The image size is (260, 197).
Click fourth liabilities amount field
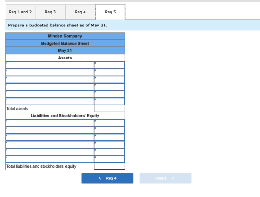110,144
